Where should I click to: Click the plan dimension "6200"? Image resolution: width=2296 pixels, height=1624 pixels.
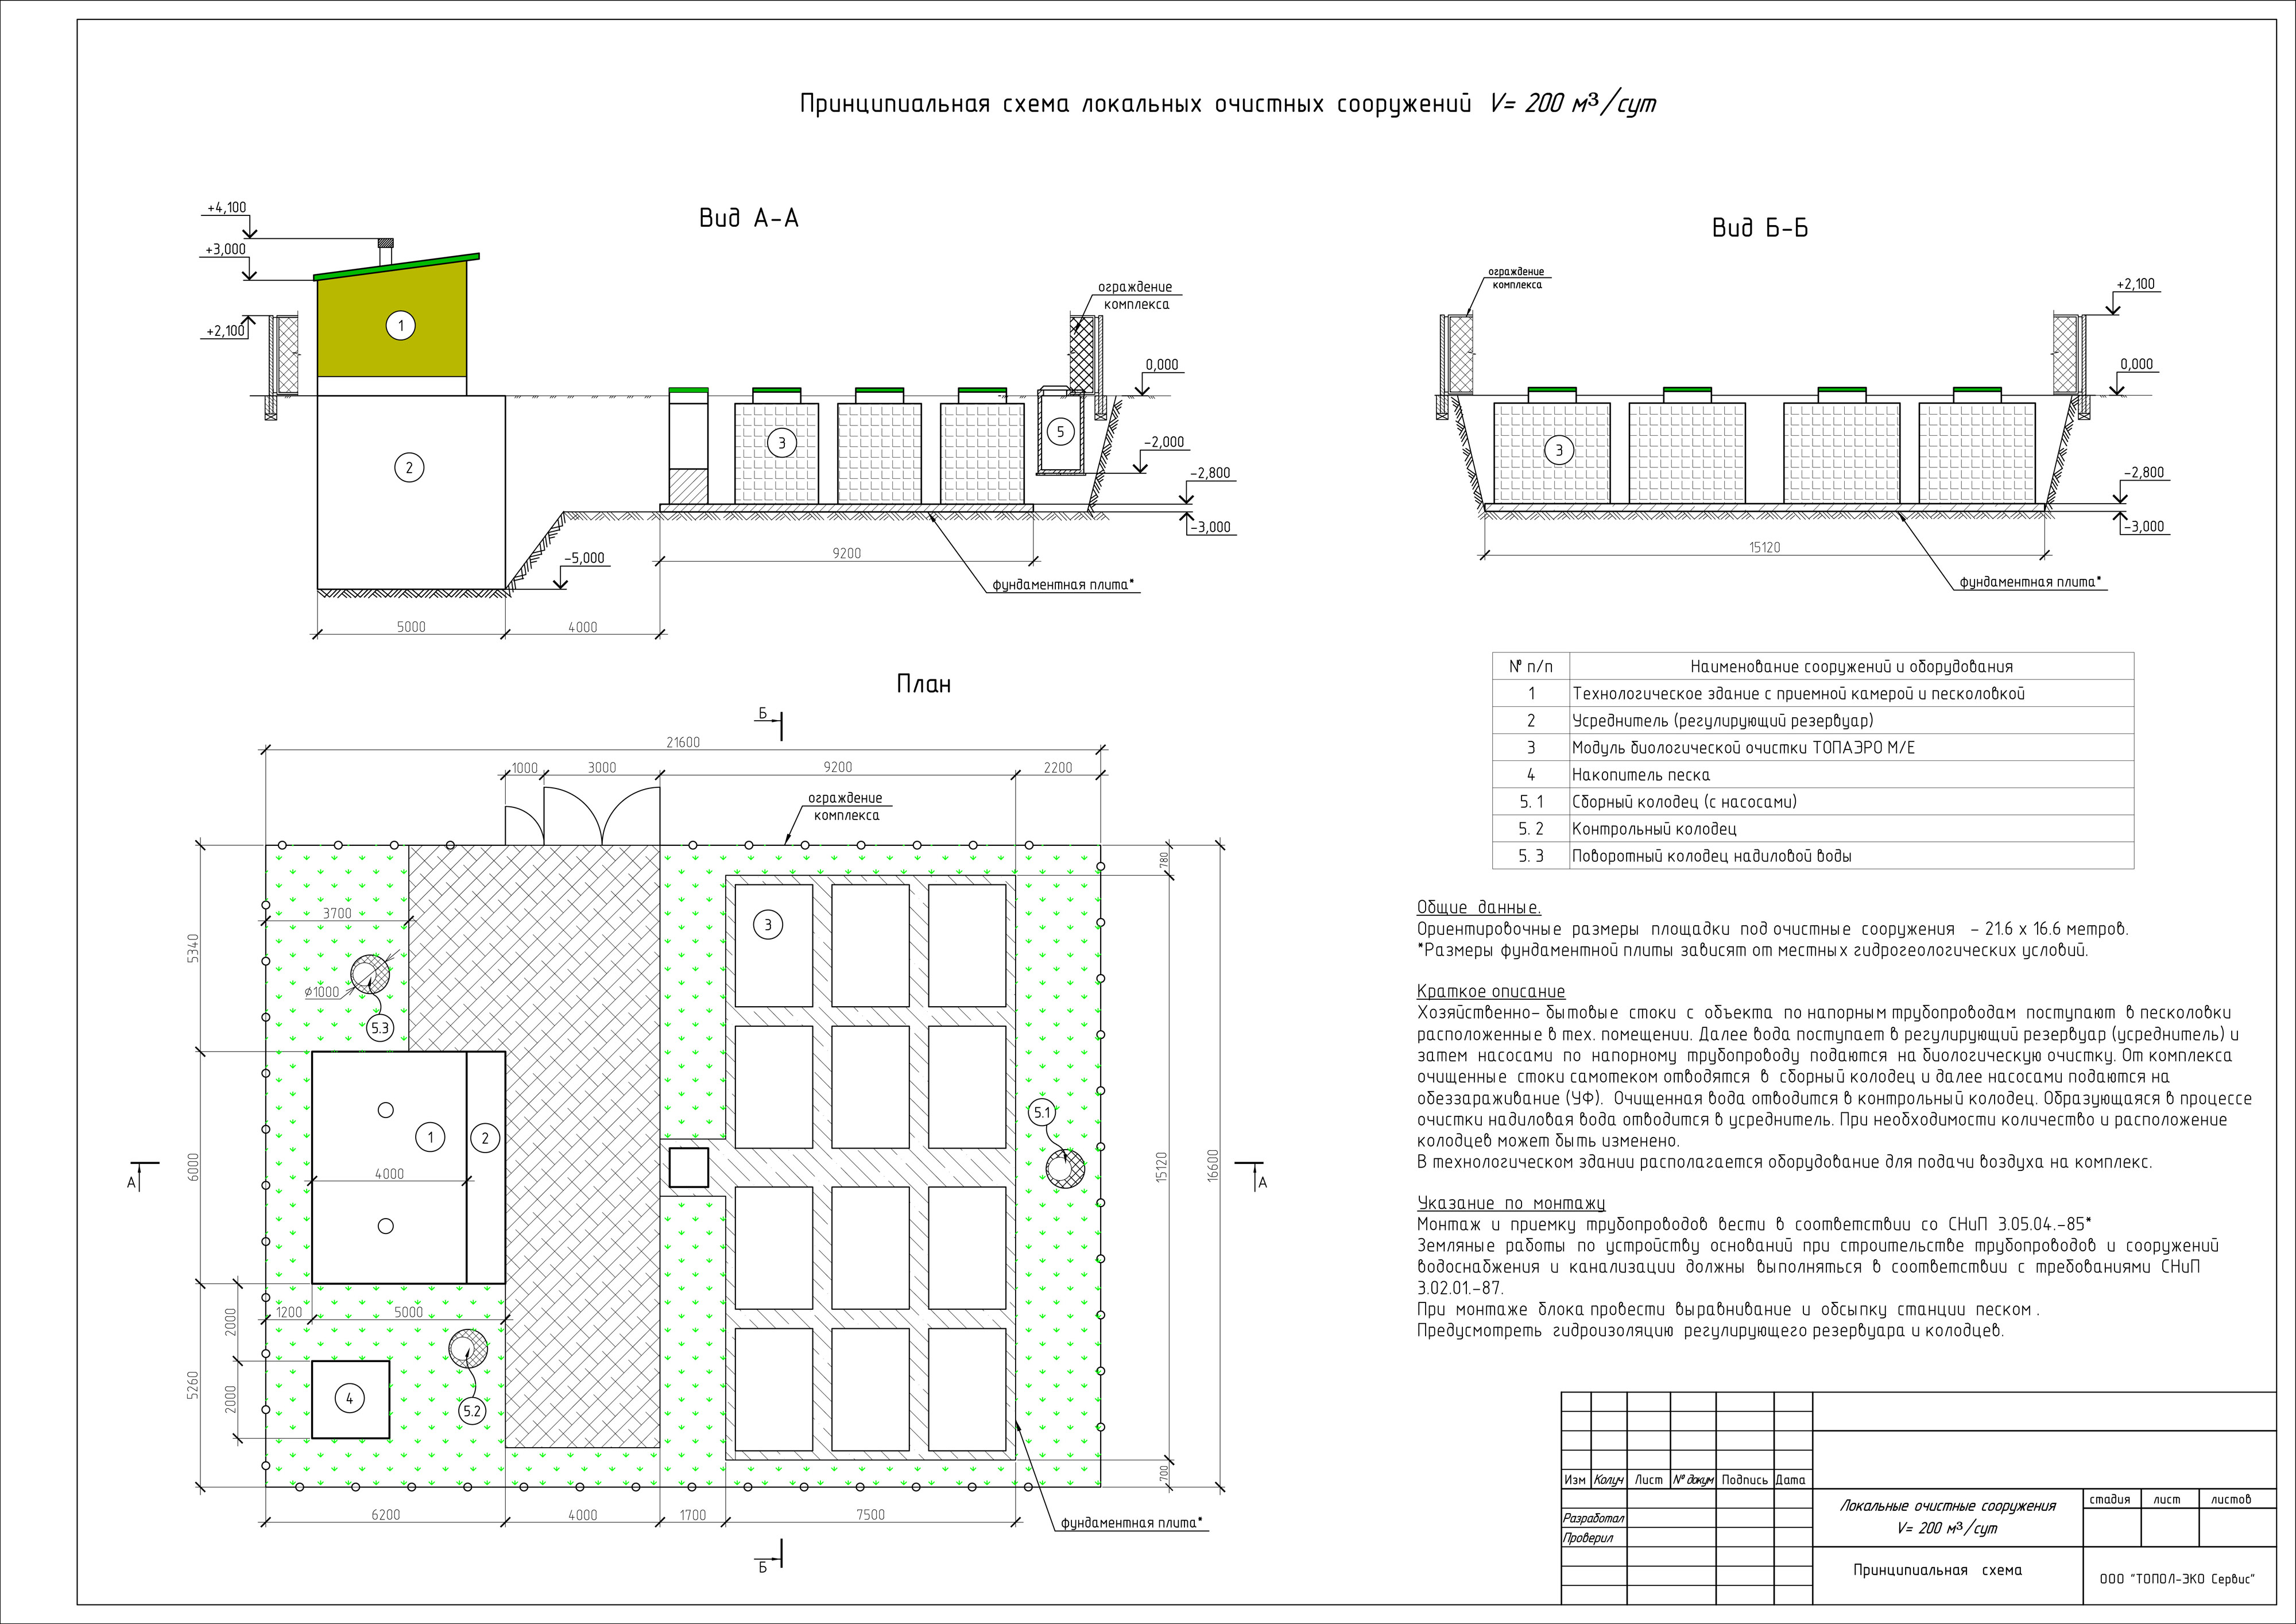386,1515
